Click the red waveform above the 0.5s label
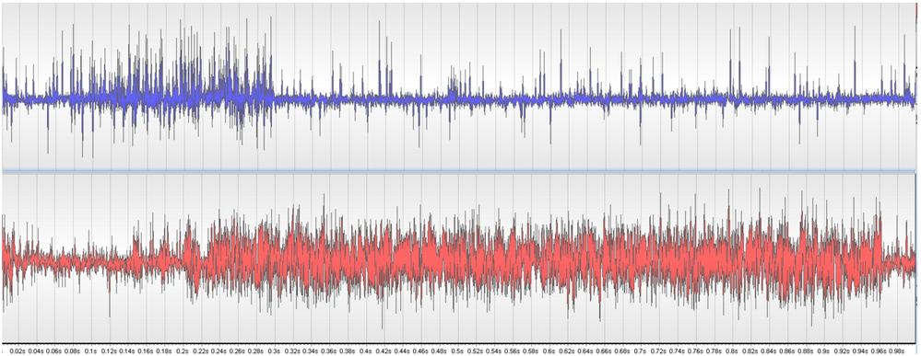 [x=457, y=258]
